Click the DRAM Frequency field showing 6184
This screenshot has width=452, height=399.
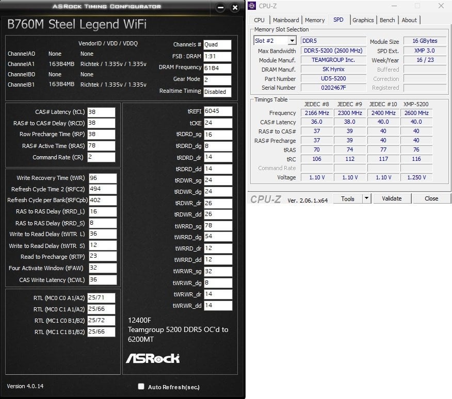click(217, 68)
